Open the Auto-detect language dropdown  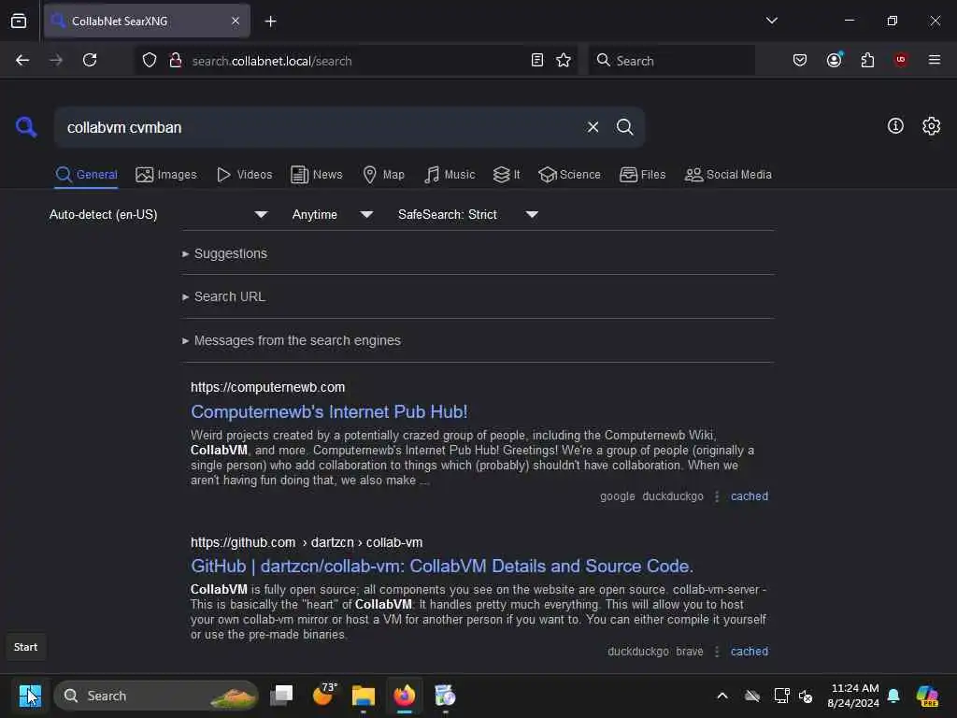pyautogui.click(x=158, y=214)
